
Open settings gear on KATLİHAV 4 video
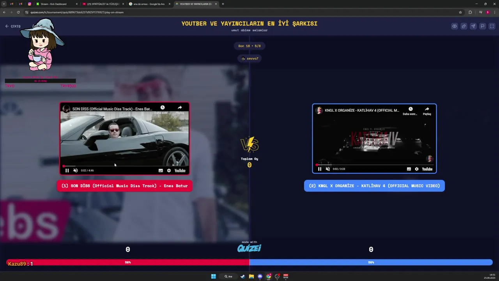(x=417, y=169)
